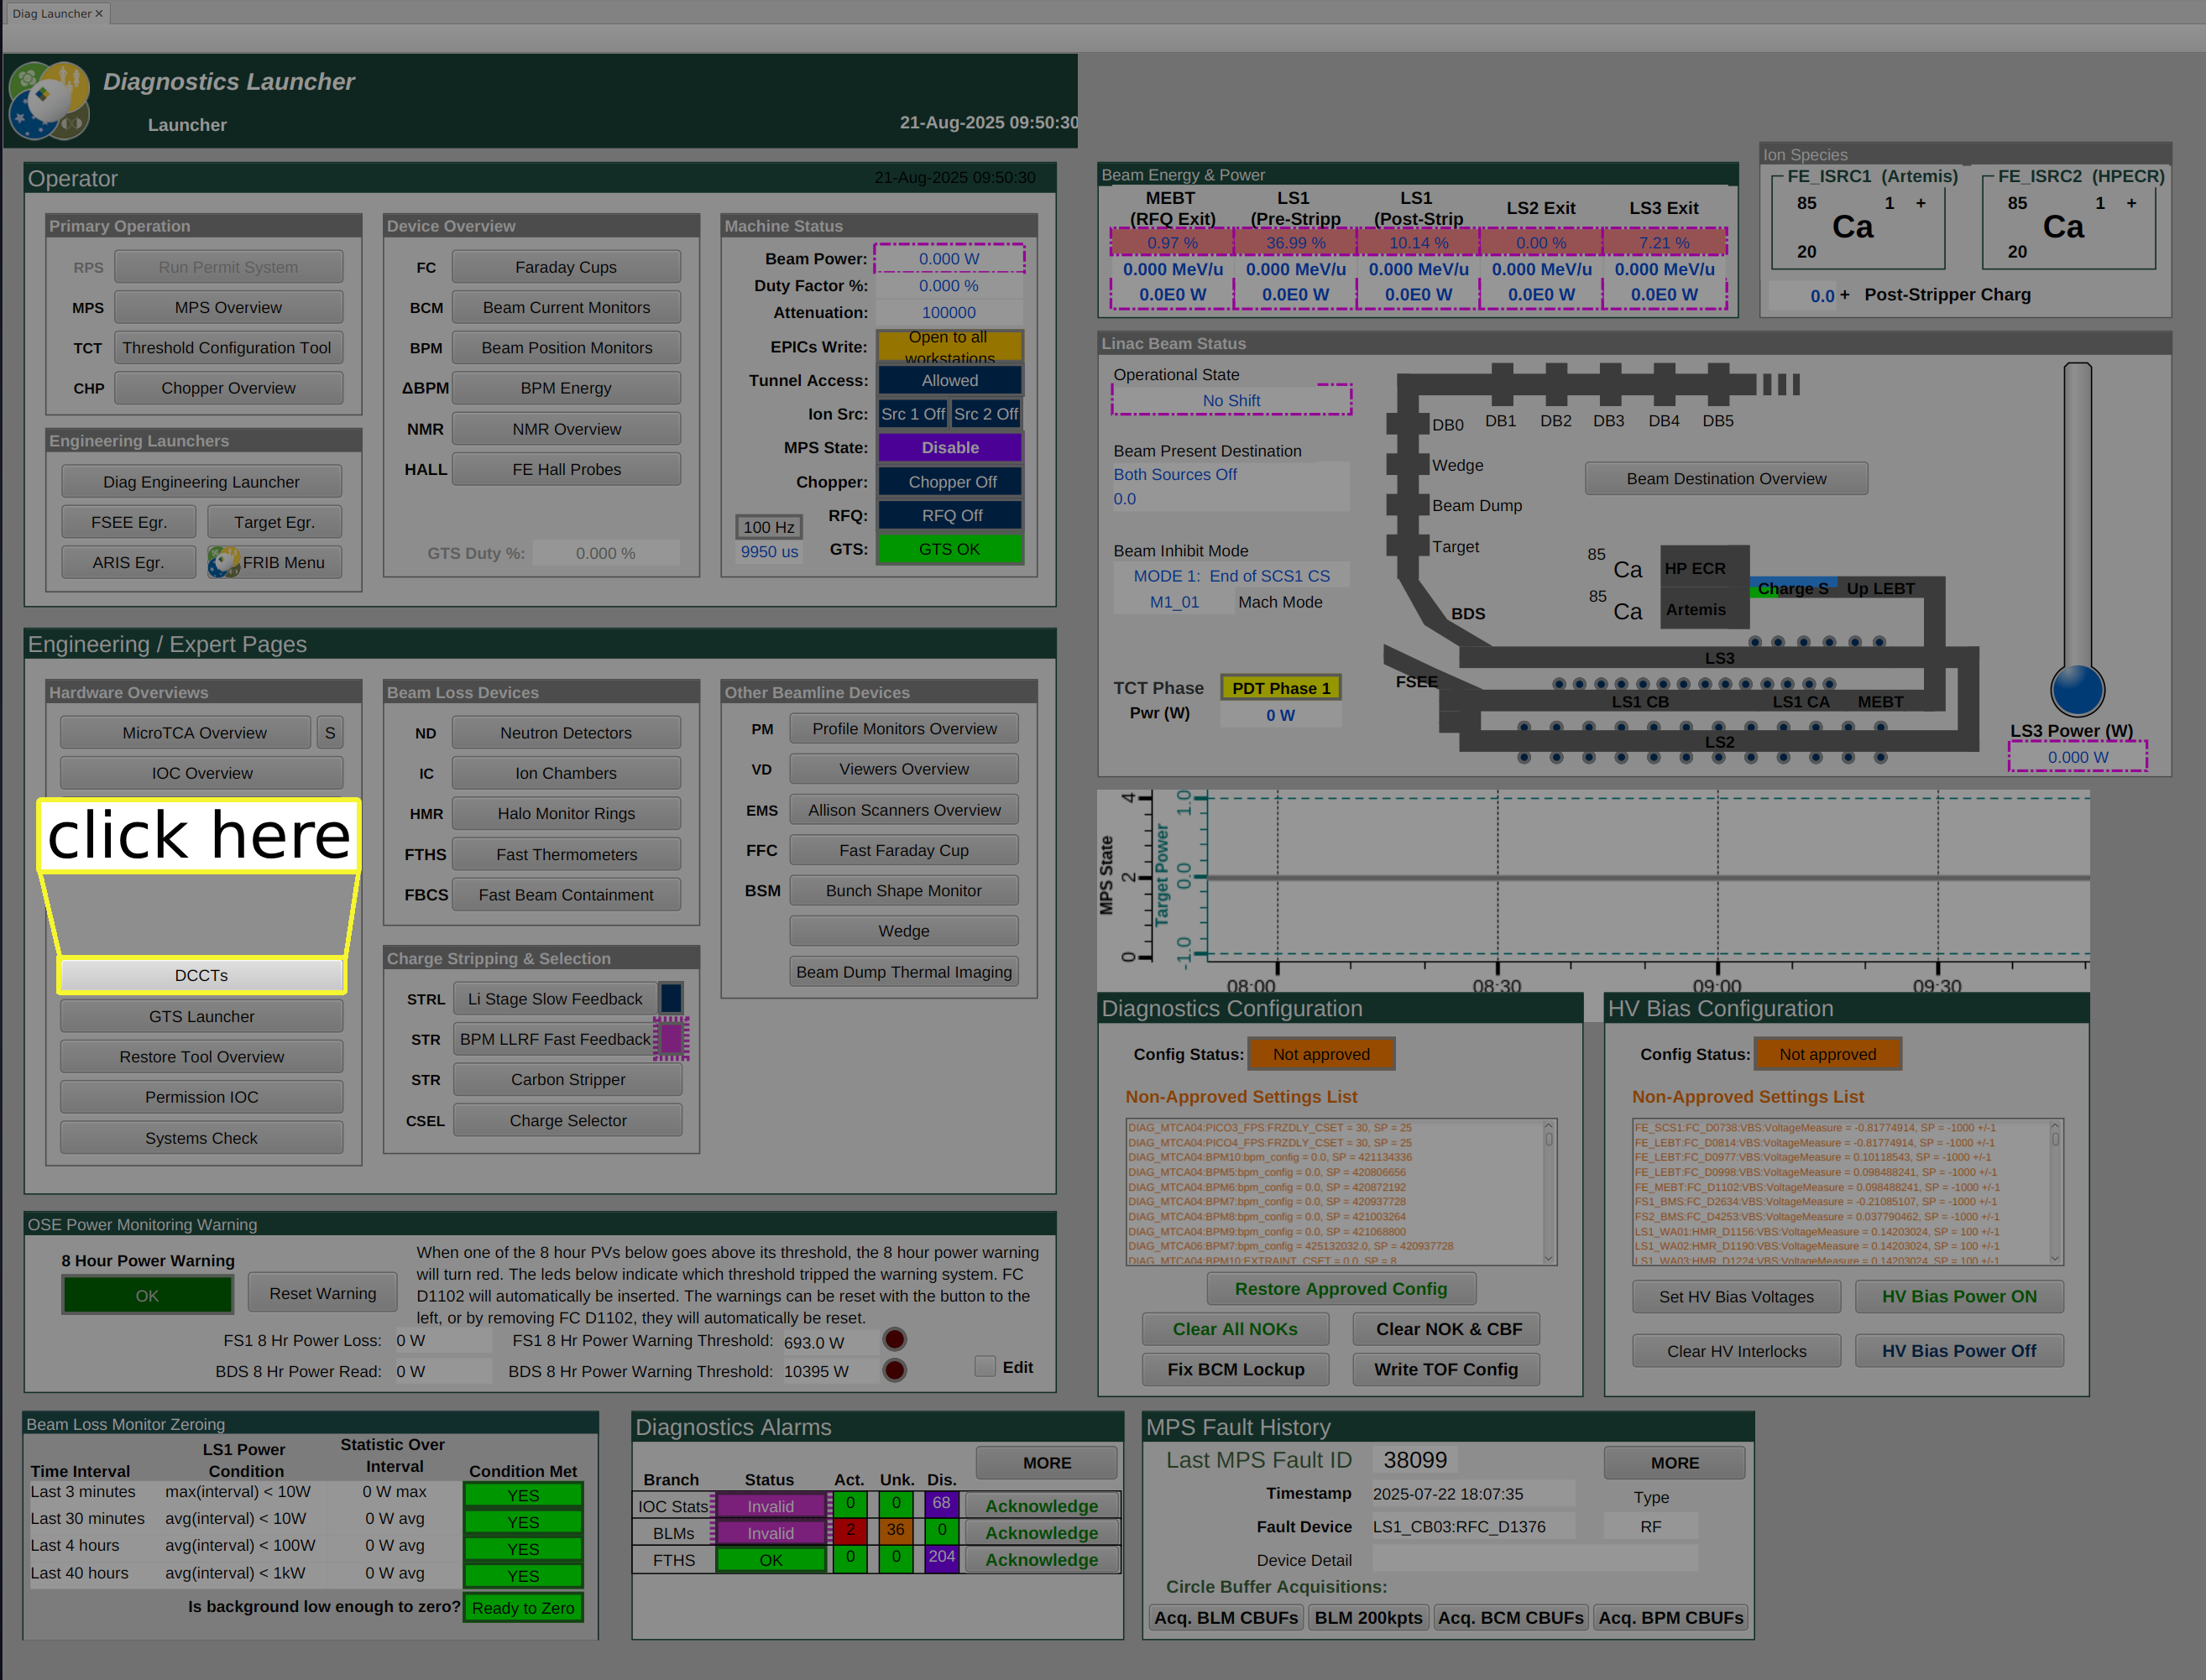This screenshot has height=1680, width=2206.
Task: Open MORE in the Diagnostics Alarms panel
Action: [x=1047, y=1462]
